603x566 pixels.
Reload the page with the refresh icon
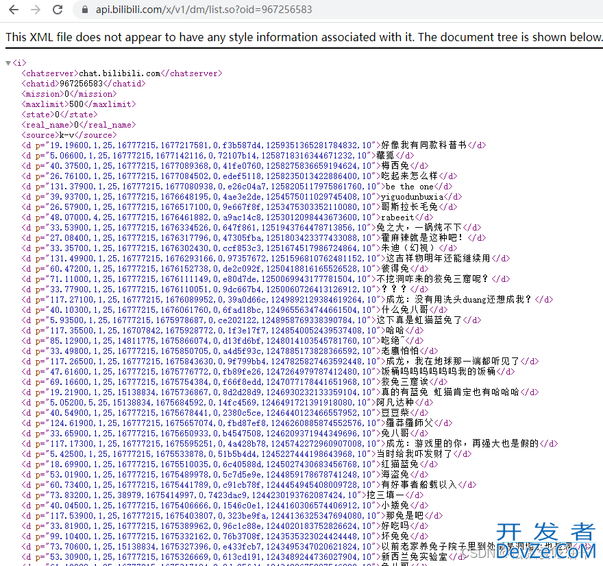[x=58, y=10]
